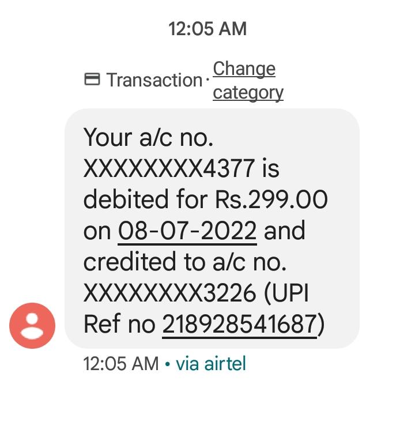Viewport: 415px width, 422px height.
Task: Tap the 'via airtel' label
Action: tap(211, 364)
